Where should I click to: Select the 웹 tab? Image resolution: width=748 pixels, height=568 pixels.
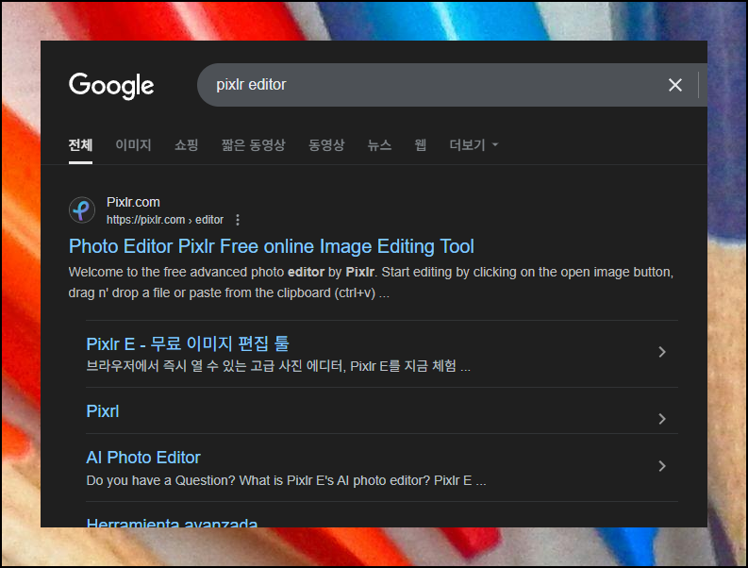click(x=421, y=144)
